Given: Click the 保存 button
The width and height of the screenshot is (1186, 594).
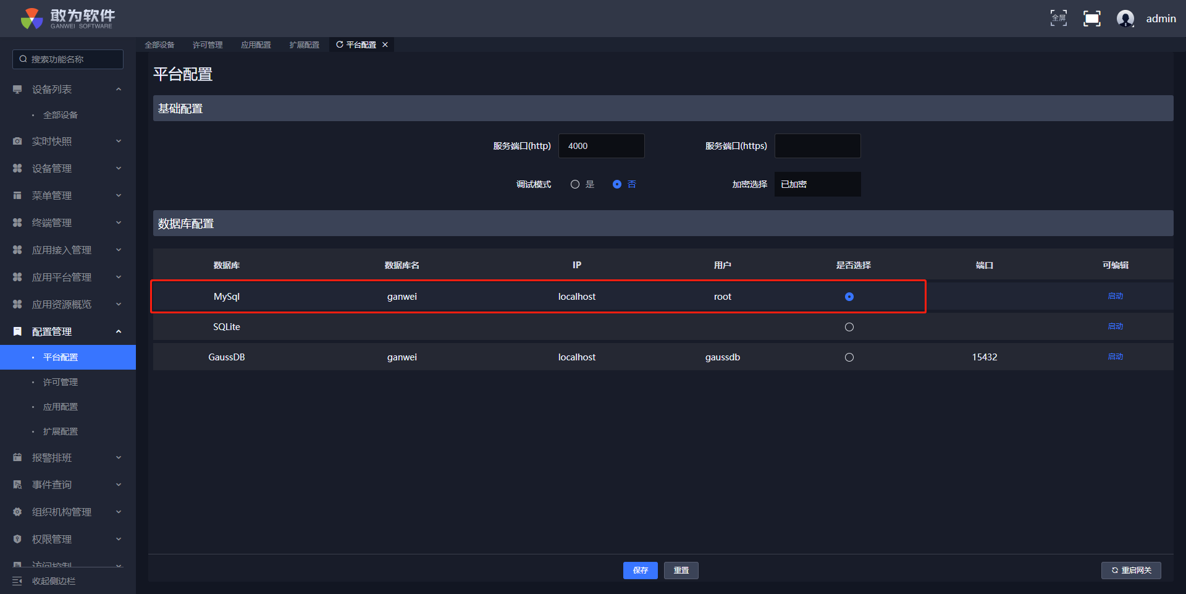Looking at the screenshot, I should [x=641, y=571].
